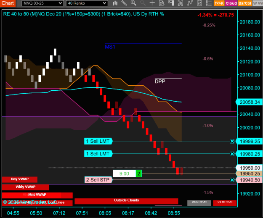Switch to the Chart tab
263x218 pixels.
(x=8, y=3)
